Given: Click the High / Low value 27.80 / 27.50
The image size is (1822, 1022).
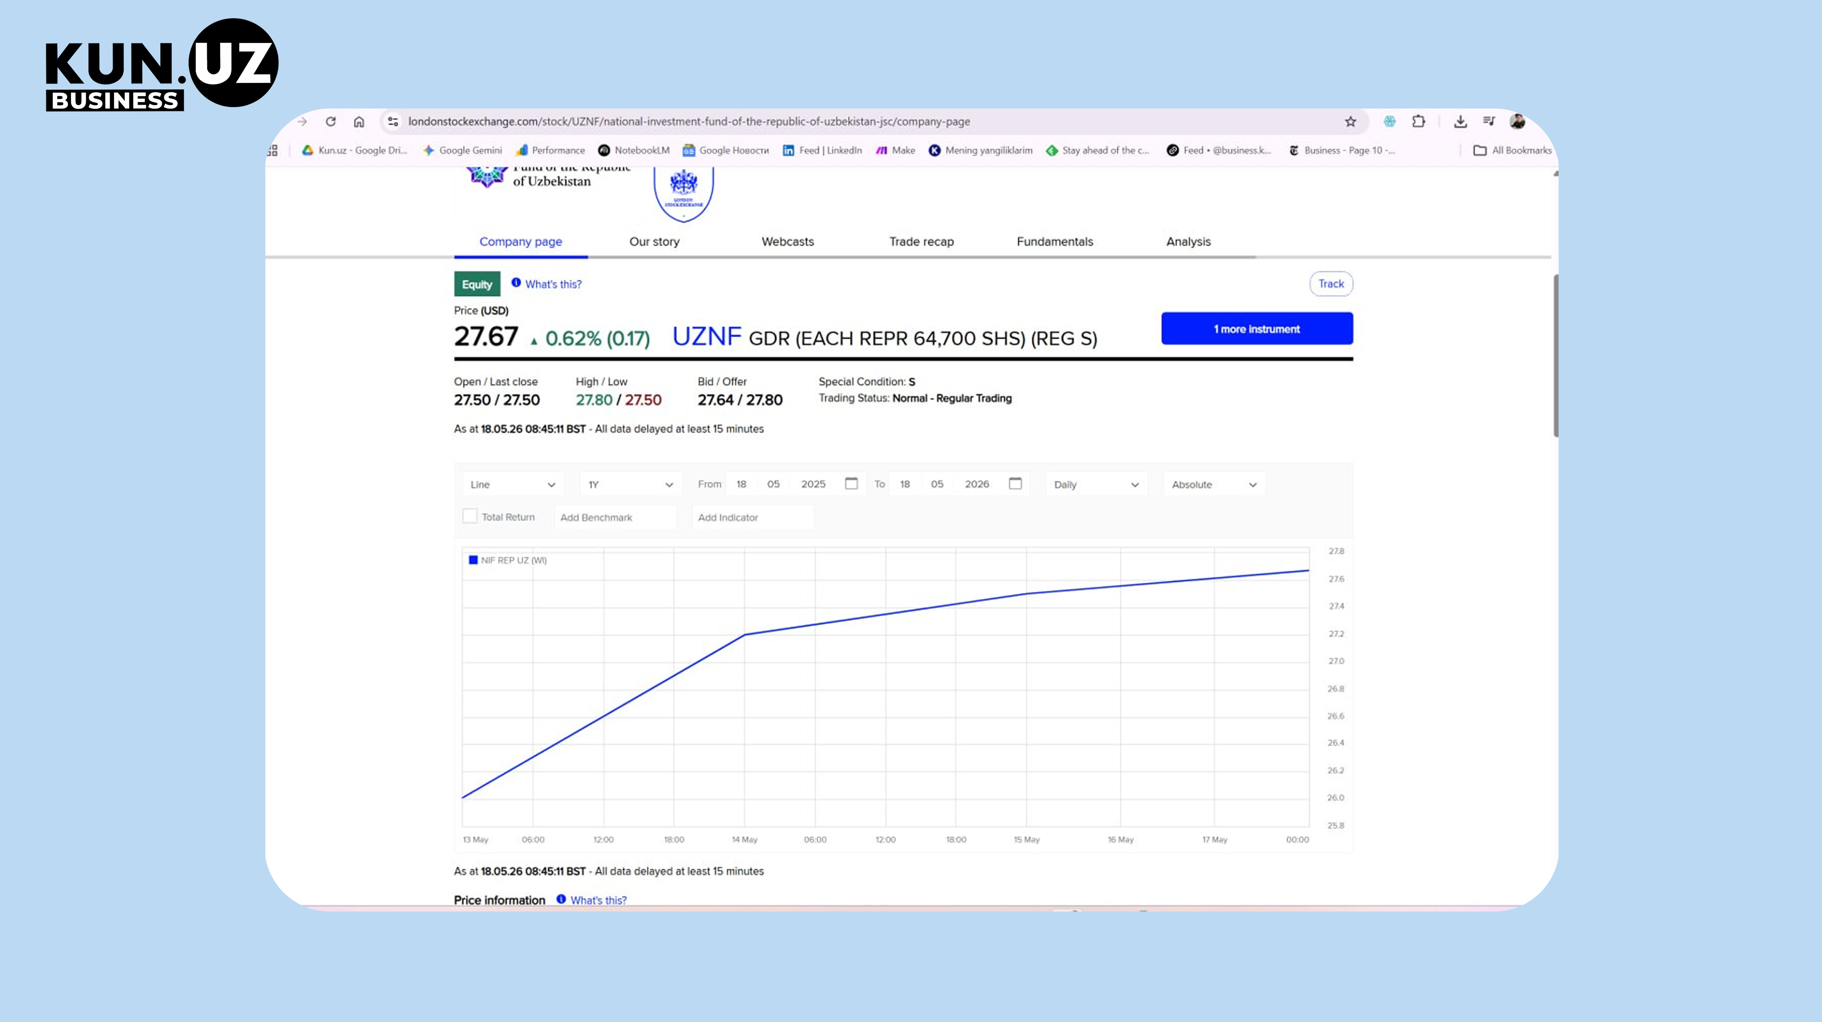Looking at the screenshot, I should [619, 400].
